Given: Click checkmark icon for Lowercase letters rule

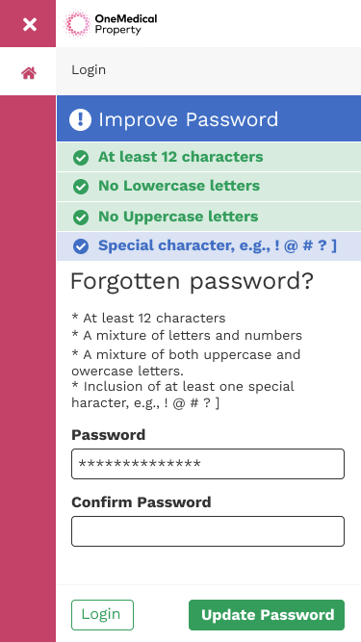Looking at the screenshot, I should pyautogui.click(x=81, y=187).
